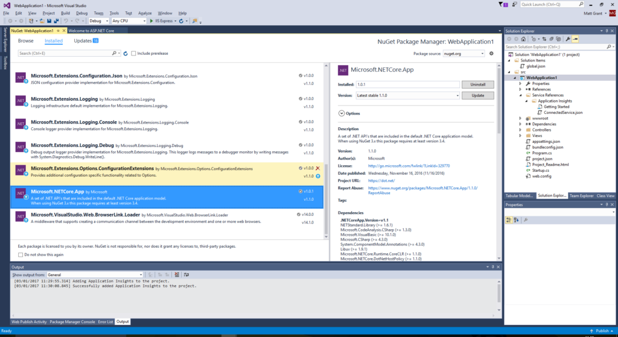The height and width of the screenshot is (337, 618).
Task: Collapse the Service References node
Action: coord(520,95)
